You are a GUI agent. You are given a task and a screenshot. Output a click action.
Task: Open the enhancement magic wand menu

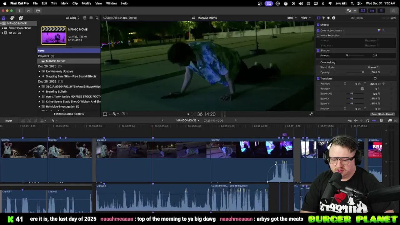[115, 114]
